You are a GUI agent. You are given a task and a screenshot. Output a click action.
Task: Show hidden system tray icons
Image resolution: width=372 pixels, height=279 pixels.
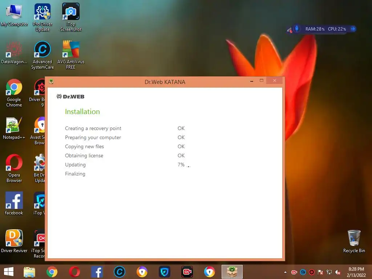[286, 272]
